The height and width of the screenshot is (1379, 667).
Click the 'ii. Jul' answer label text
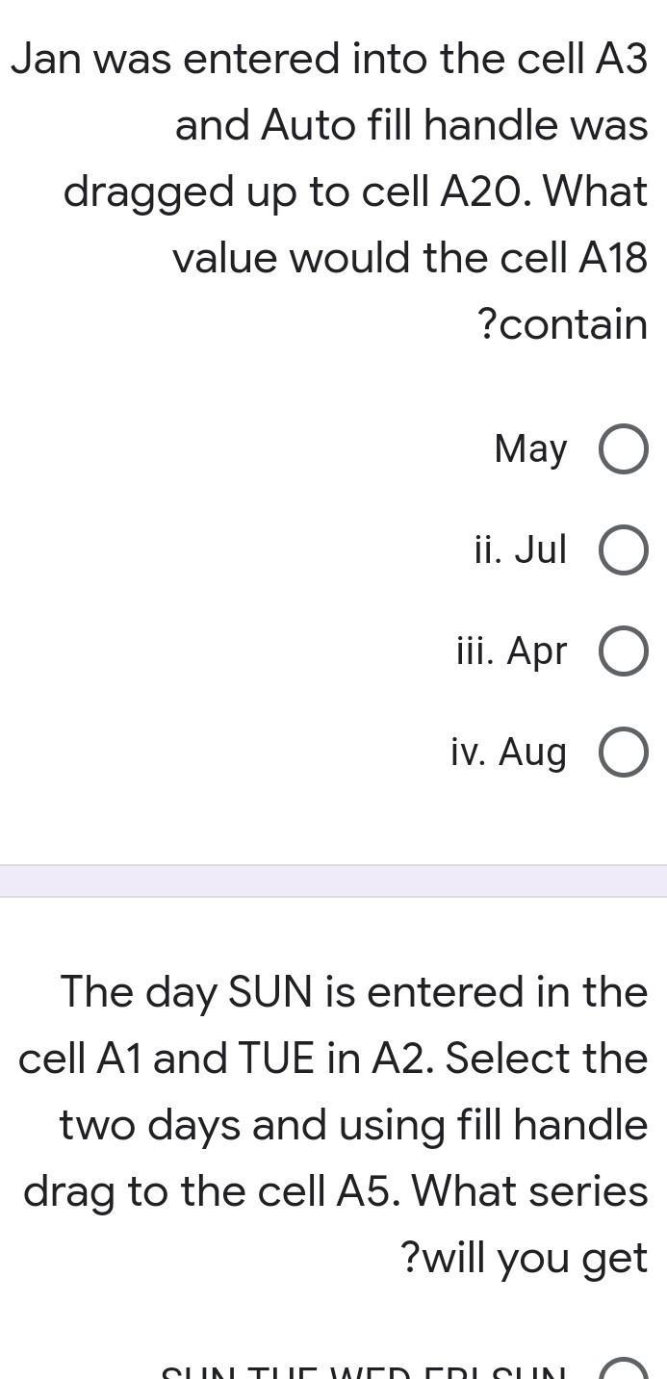coord(520,549)
